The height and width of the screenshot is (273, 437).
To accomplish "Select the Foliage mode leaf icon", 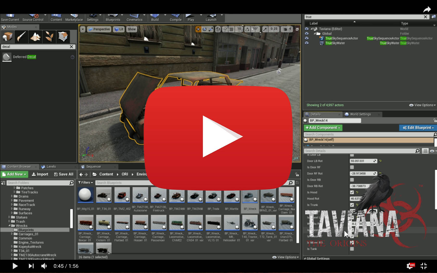I will tap(49, 37).
